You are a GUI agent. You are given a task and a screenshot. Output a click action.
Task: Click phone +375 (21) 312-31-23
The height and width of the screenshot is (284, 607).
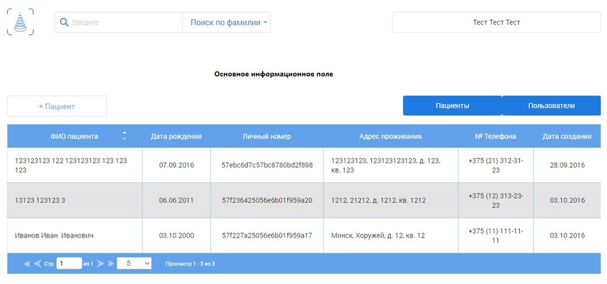click(x=496, y=165)
